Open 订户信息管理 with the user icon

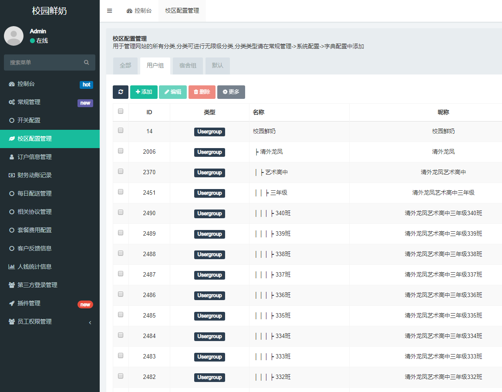[x=34, y=157]
